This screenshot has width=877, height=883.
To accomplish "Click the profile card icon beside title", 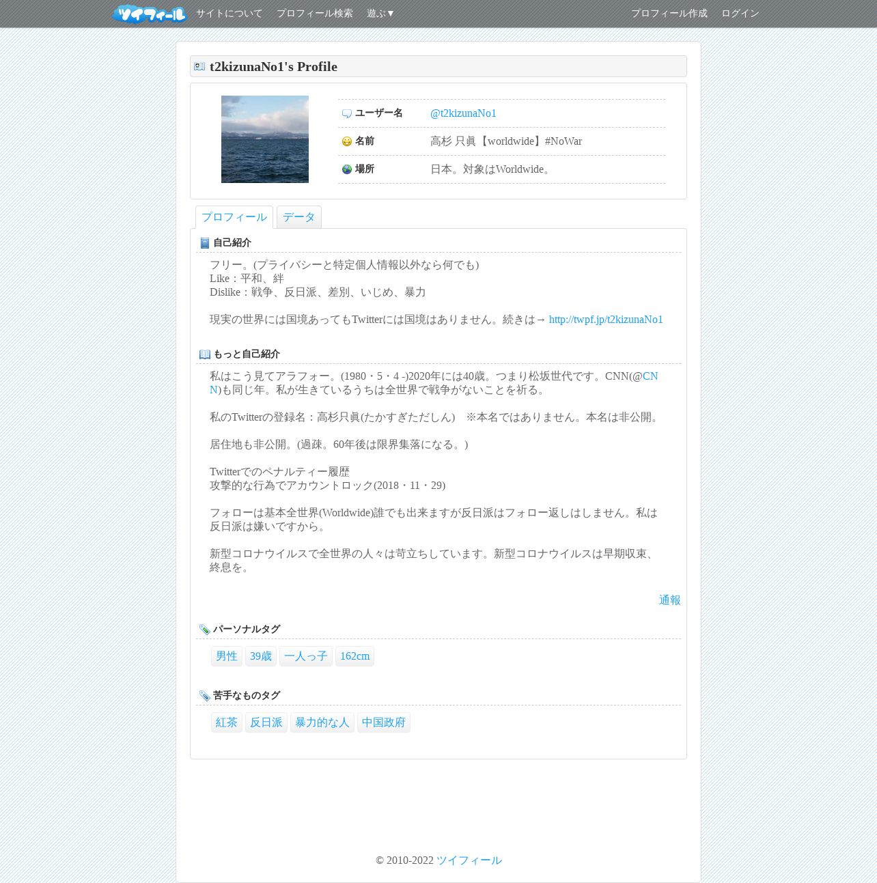I will 199,66.
